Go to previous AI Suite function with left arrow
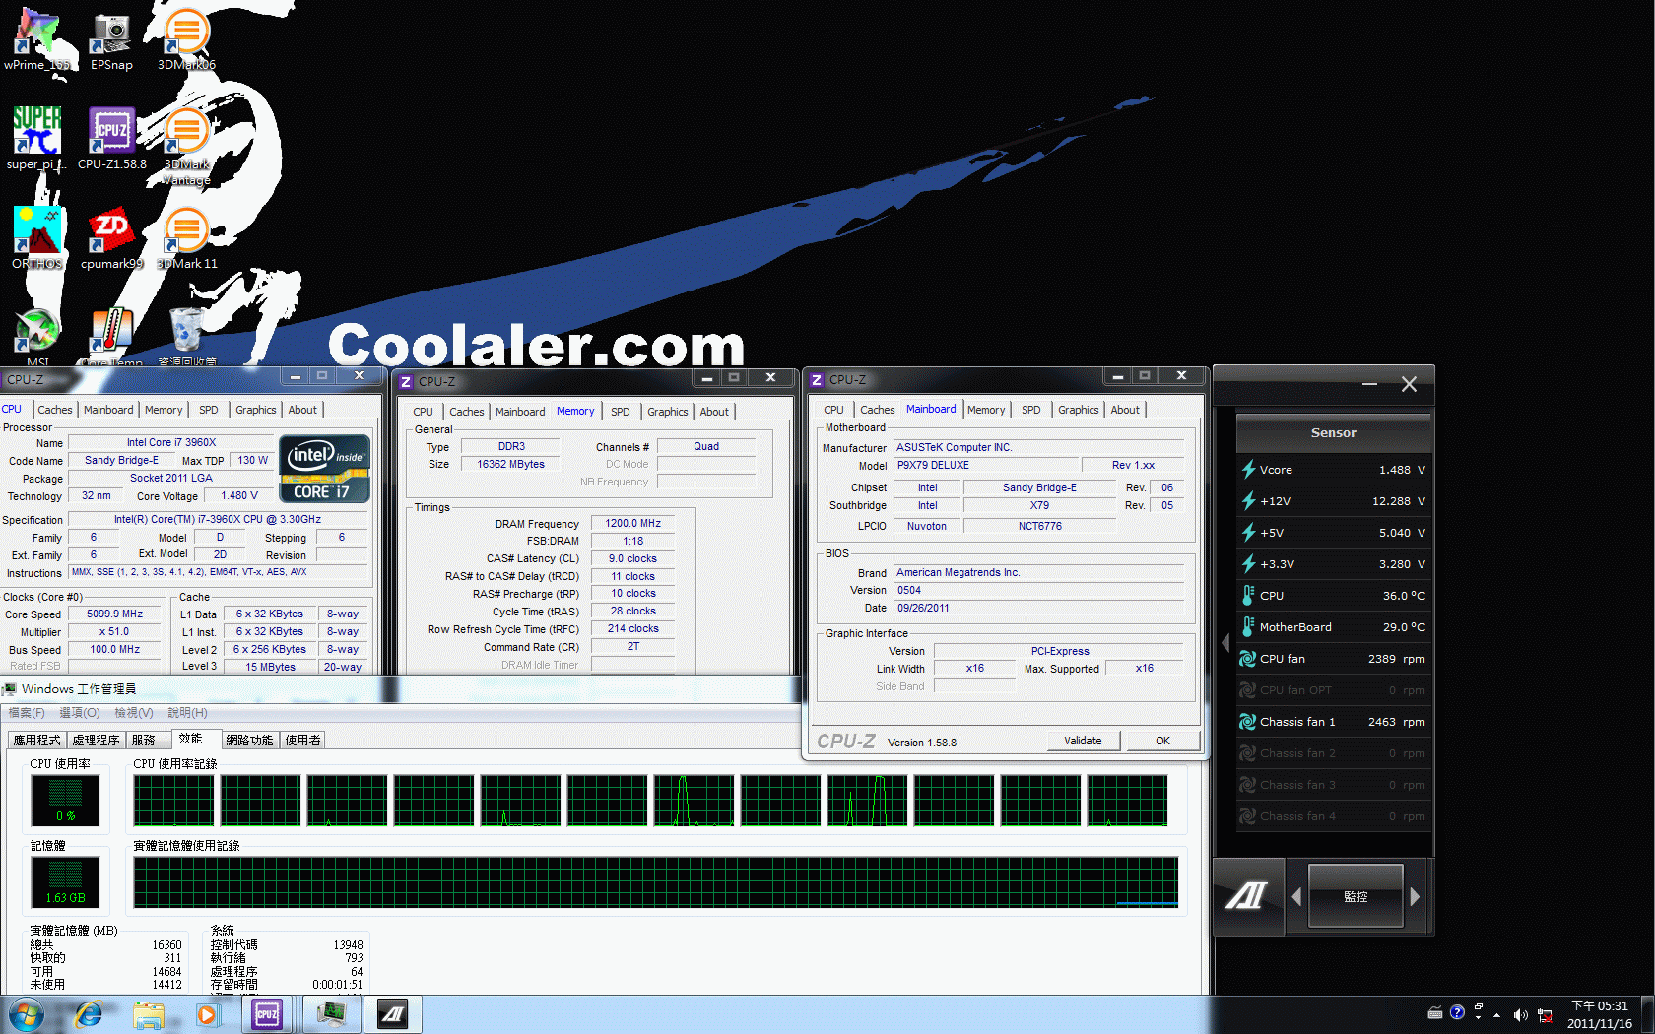1655x1034 pixels. (x=1296, y=896)
